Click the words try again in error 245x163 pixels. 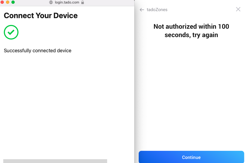pyautogui.click(x=205, y=35)
